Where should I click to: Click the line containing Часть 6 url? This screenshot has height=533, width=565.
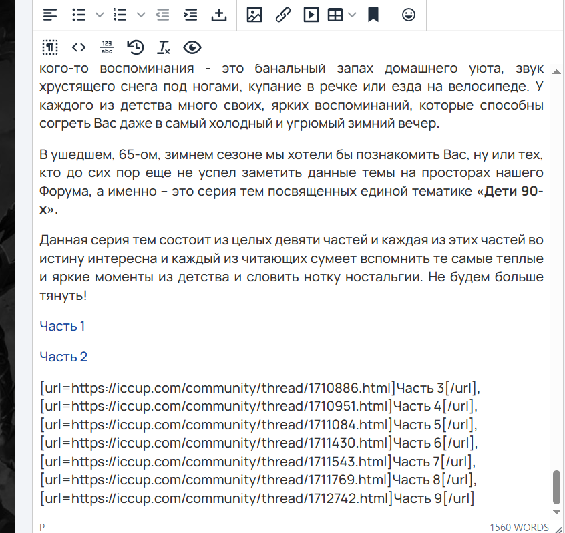[258, 443]
